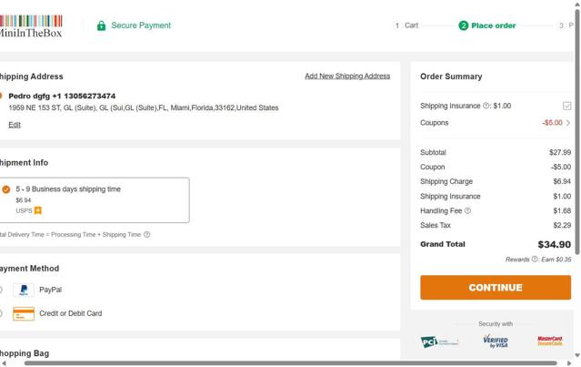
Task: Click the Grand Total $34.90 amount
Action: point(555,245)
